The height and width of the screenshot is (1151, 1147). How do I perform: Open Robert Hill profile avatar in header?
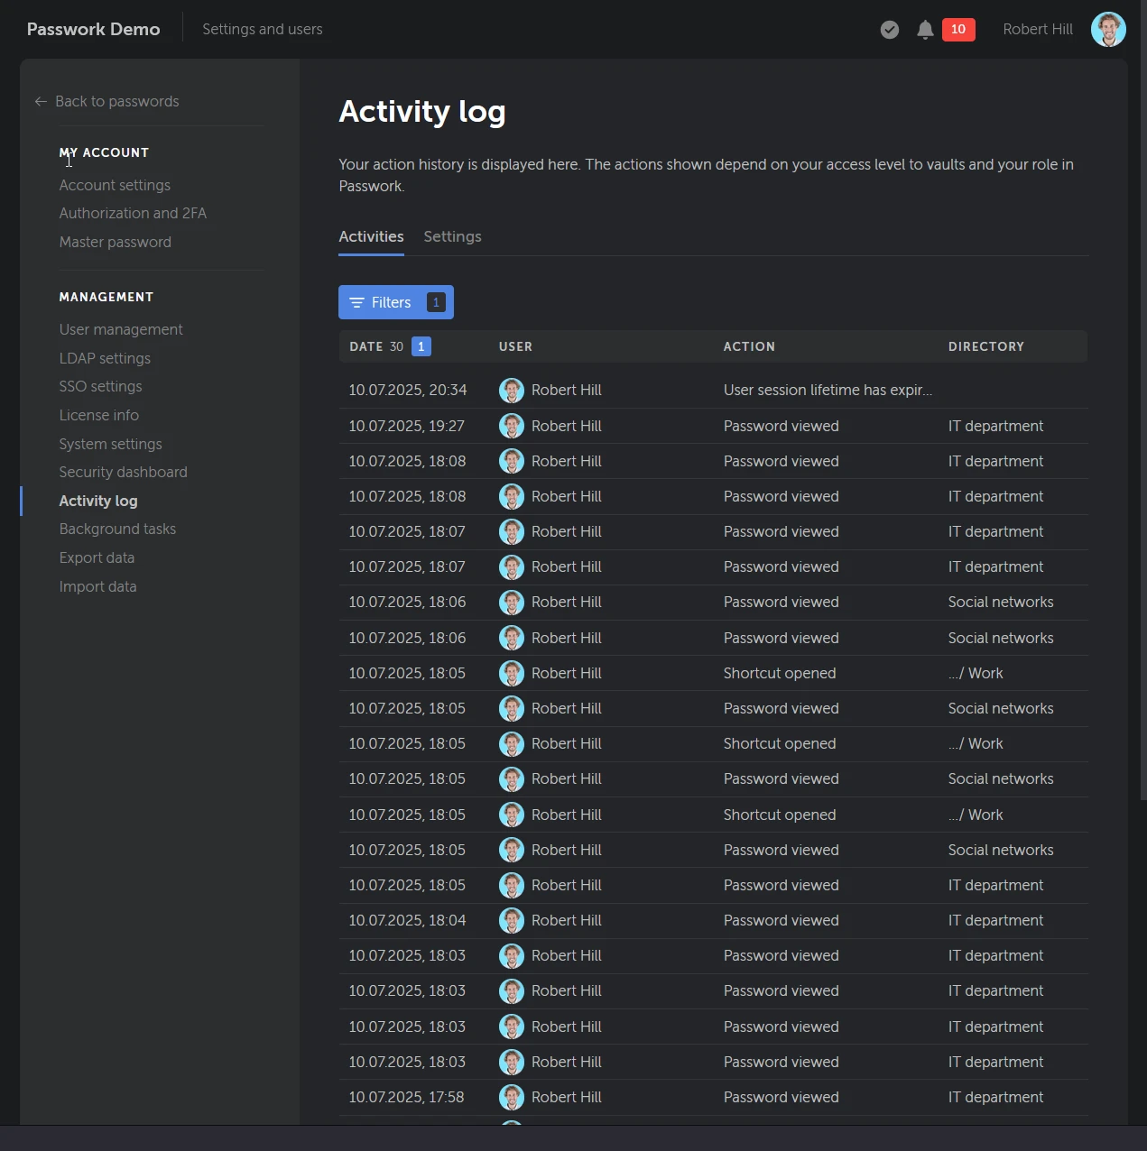point(1107,30)
